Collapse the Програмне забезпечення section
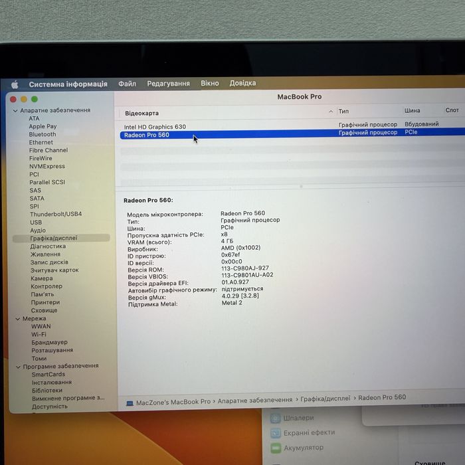Image resolution: width=465 pixels, height=465 pixels. point(18,367)
